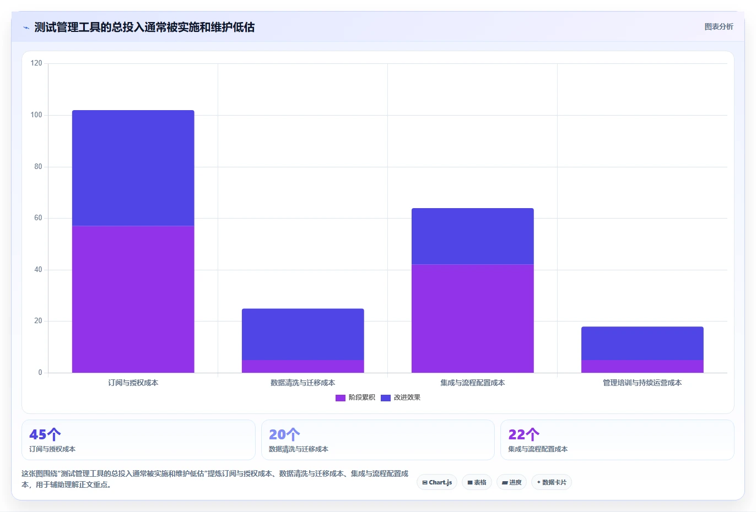Click the y-axis value 80

pos(38,167)
